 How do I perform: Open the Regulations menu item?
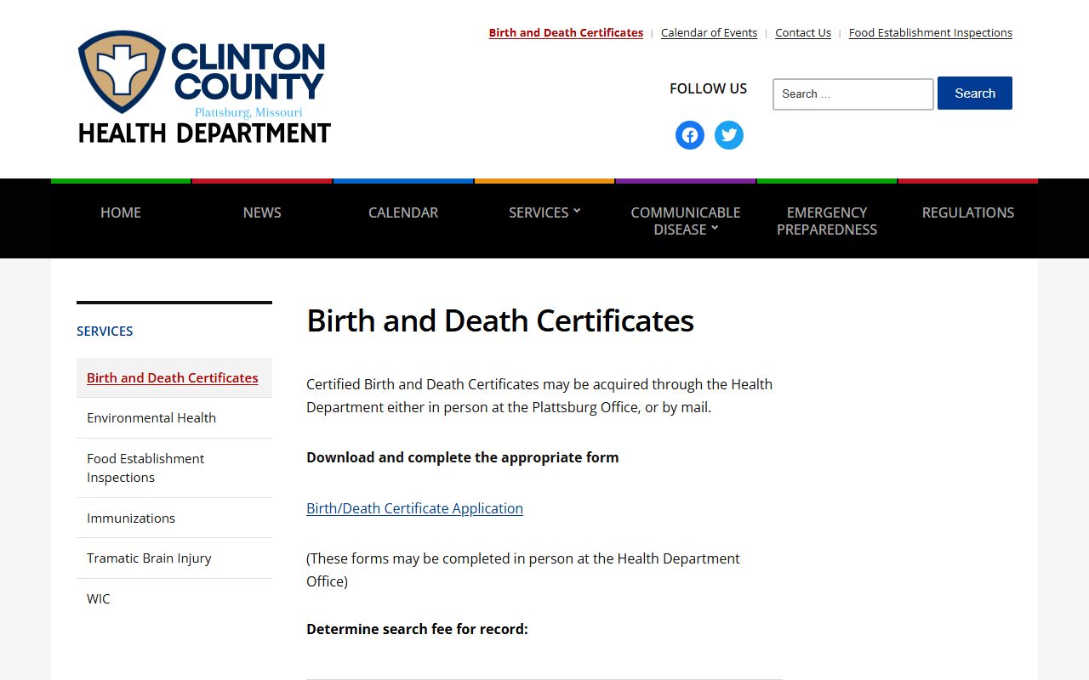tap(968, 212)
